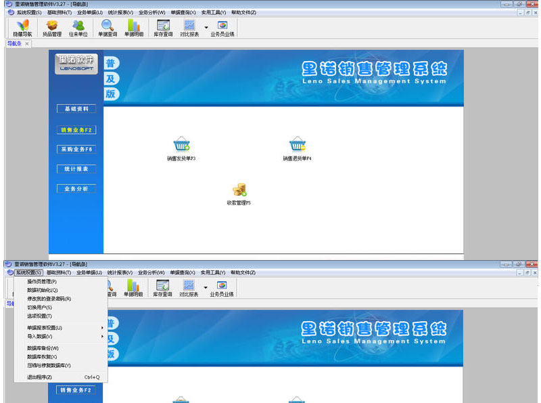Click 基础资料 sidebar button in top window
Viewport: 541px width, 403px height.
pos(76,109)
